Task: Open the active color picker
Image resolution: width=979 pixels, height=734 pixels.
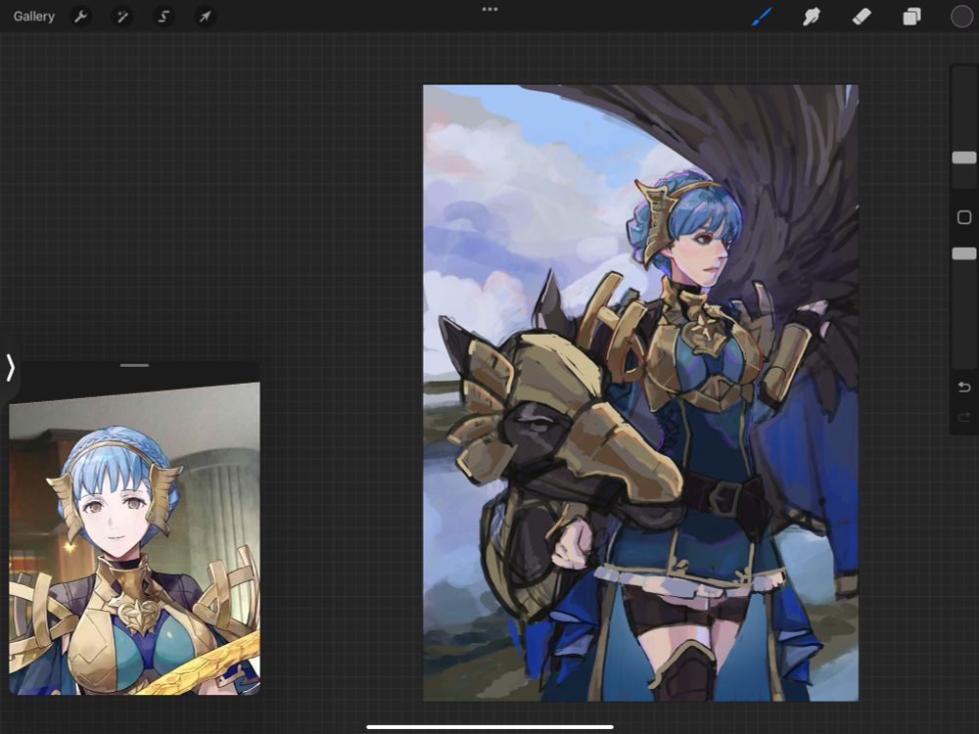Action: pyautogui.click(x=961, y=17)
